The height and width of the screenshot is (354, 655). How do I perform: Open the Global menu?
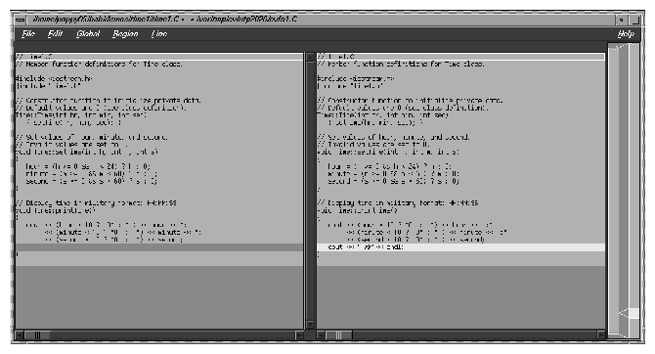pos(88,34)
